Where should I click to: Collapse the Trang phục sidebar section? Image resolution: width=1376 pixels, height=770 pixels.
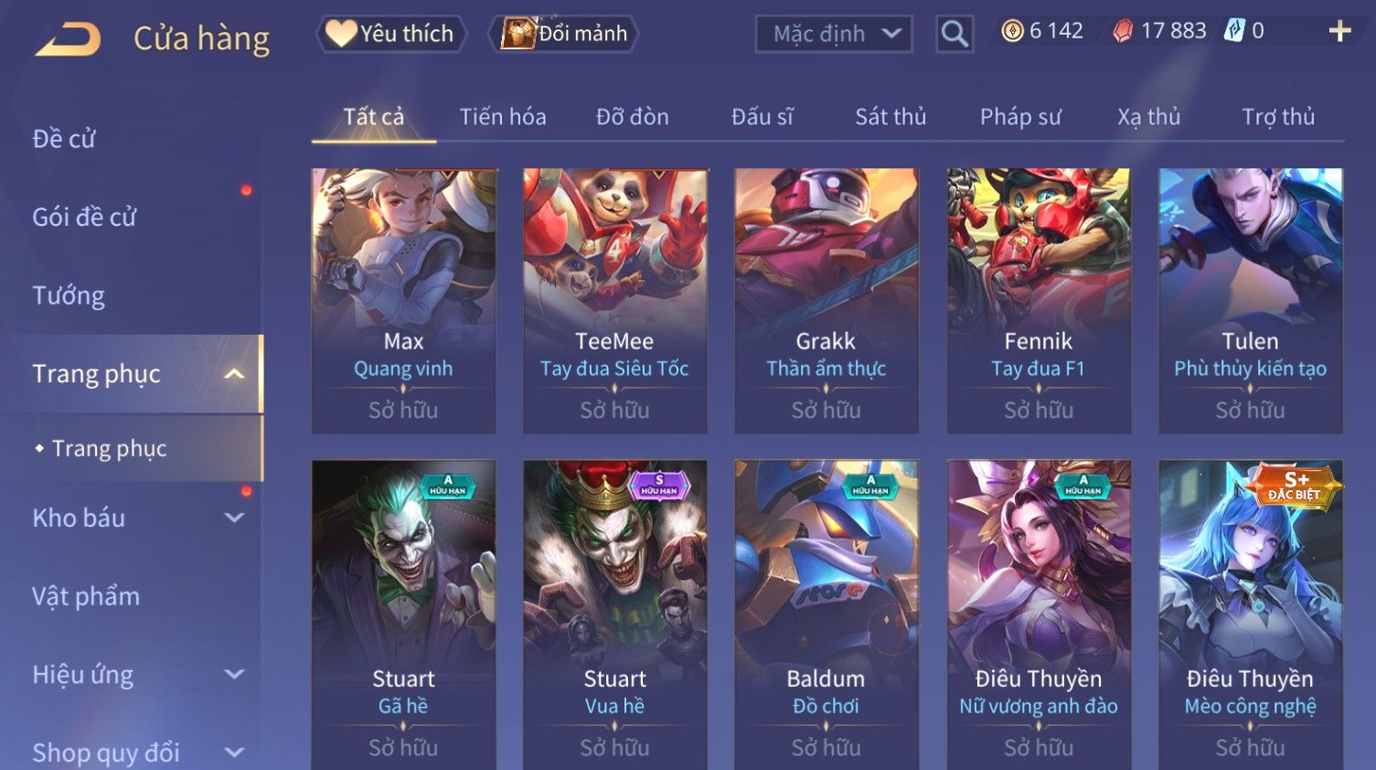pyautogui.click(x=234, y=374)
